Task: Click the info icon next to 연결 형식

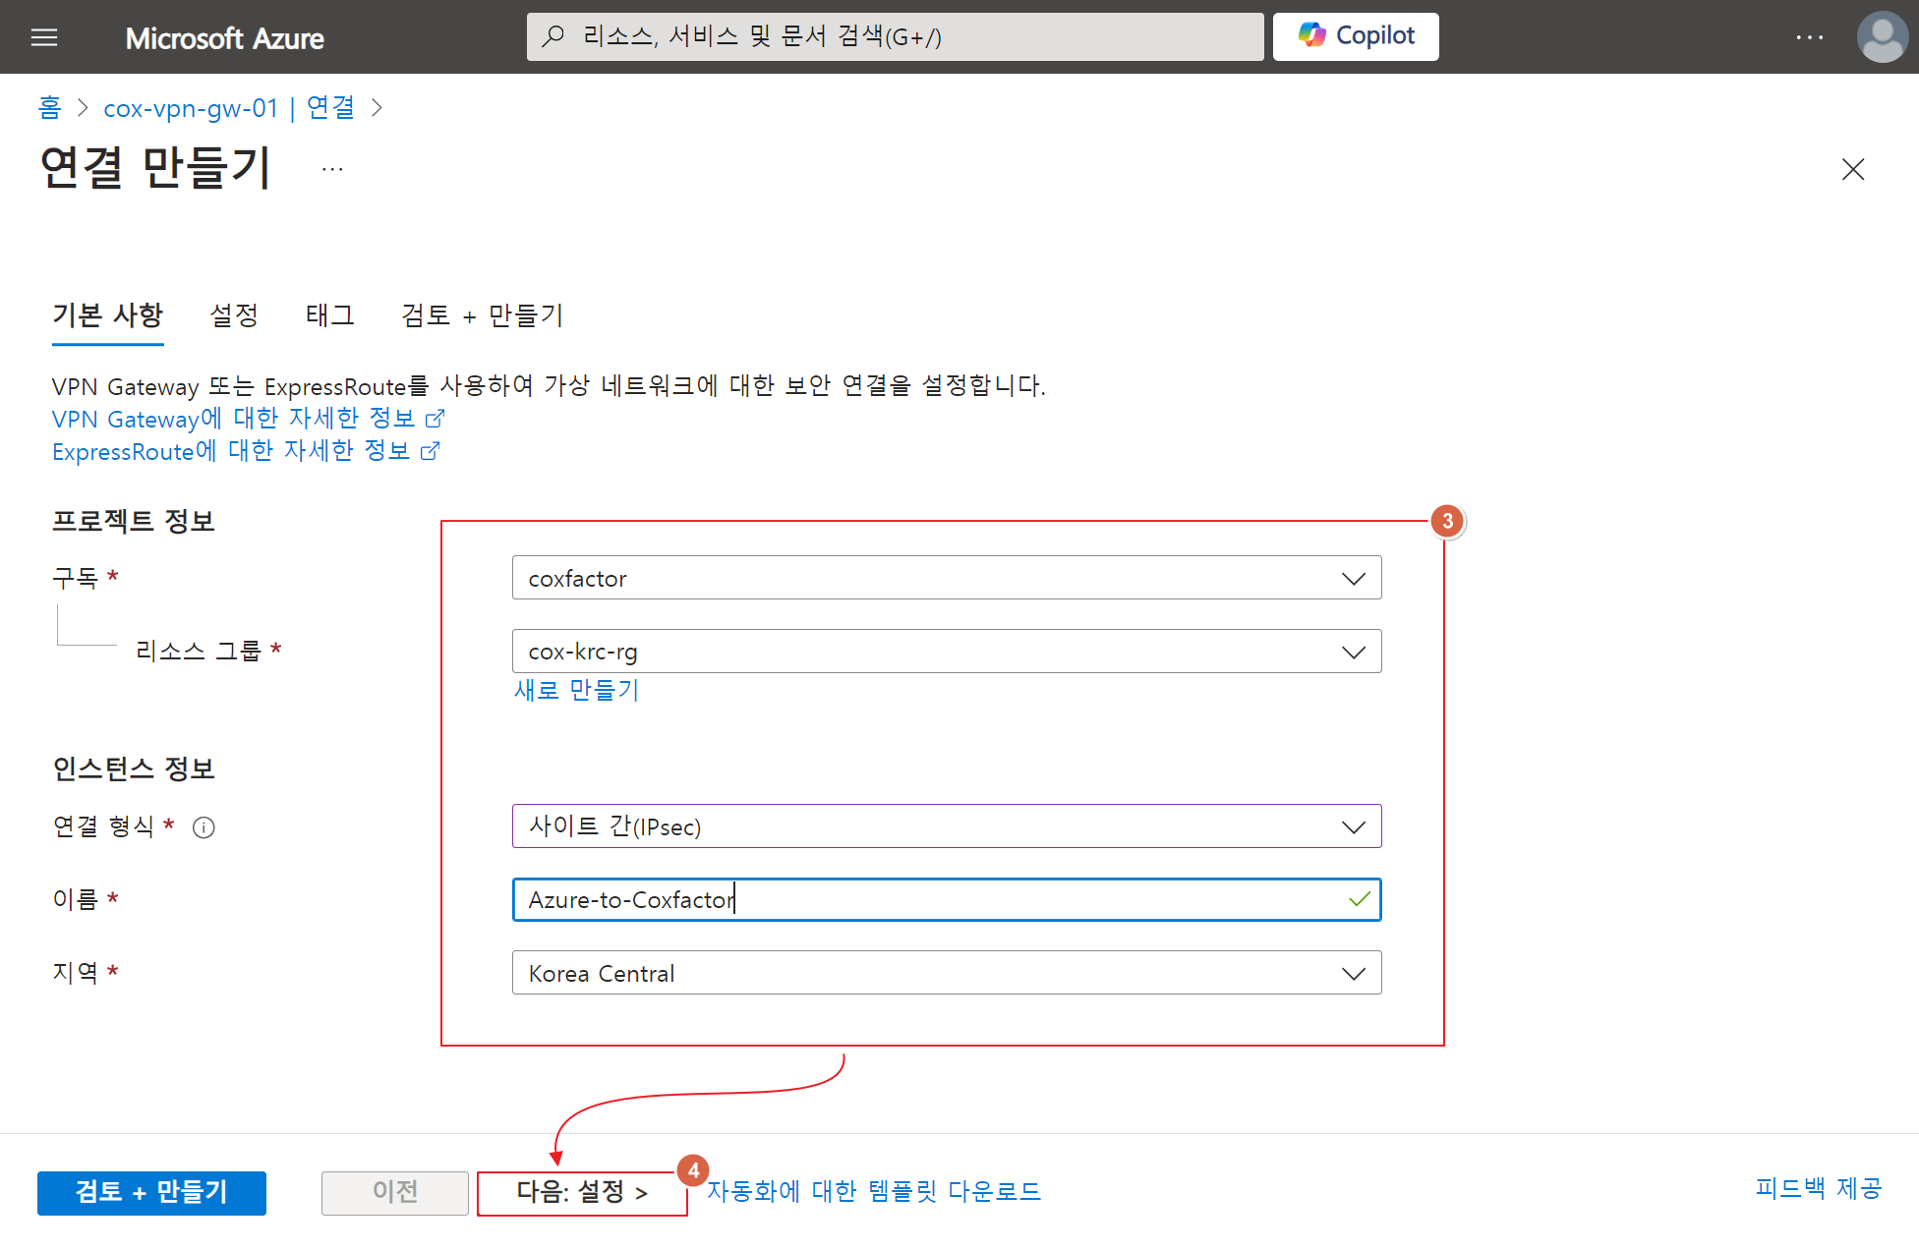Action: click(x=204, y=827)
